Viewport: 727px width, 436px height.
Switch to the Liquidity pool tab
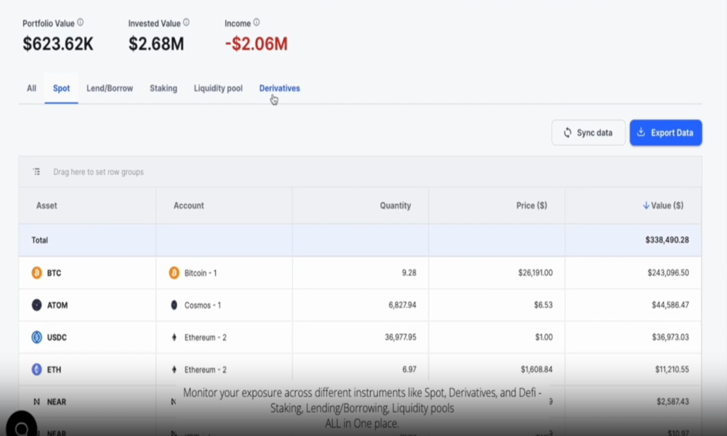pos(218,89)
